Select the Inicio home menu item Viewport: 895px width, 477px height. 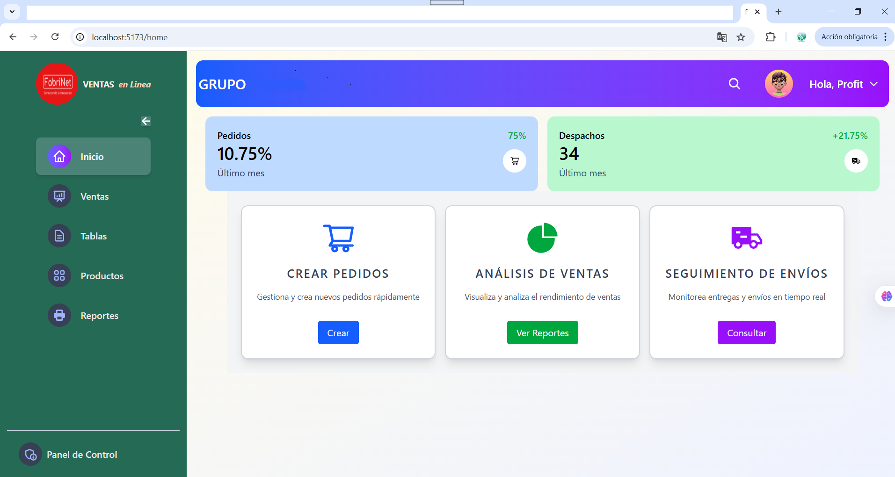pyautogui.click(x=93, y=157)
